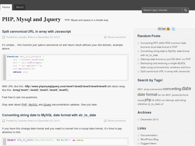This screenshot has height=146, width=195.
Task: Open December 2010 archive
Action: click(x=149, y=119)
